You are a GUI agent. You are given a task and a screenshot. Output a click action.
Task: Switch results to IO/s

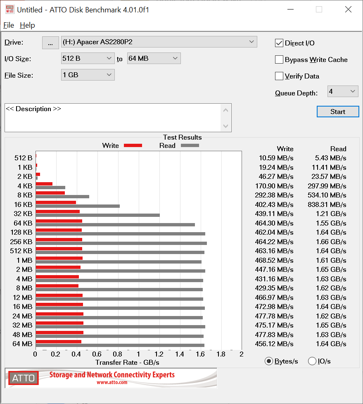pos(312,361)
